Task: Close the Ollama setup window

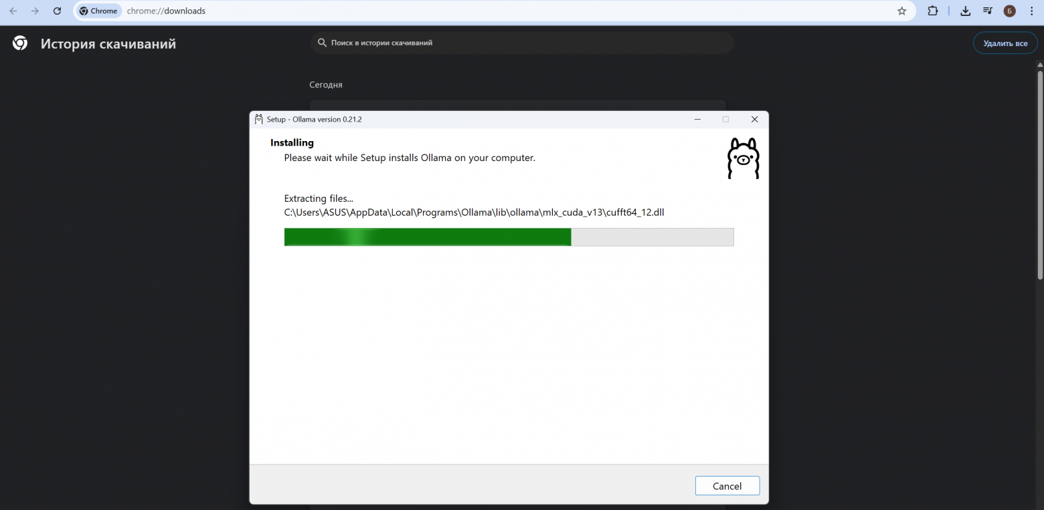Action: point(754,119)
